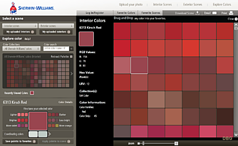Click the Help? link next to Explore color
238x146 pixels.
(28, 39)
